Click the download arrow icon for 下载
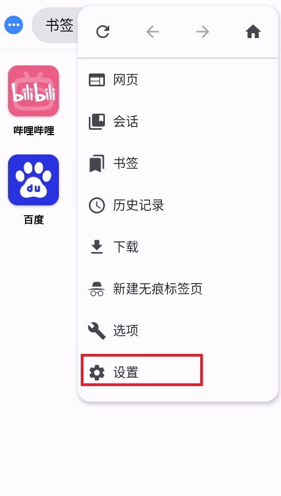The height and width of the screenshot is (496, 281). pyautogui.click(x=97, y=247)
